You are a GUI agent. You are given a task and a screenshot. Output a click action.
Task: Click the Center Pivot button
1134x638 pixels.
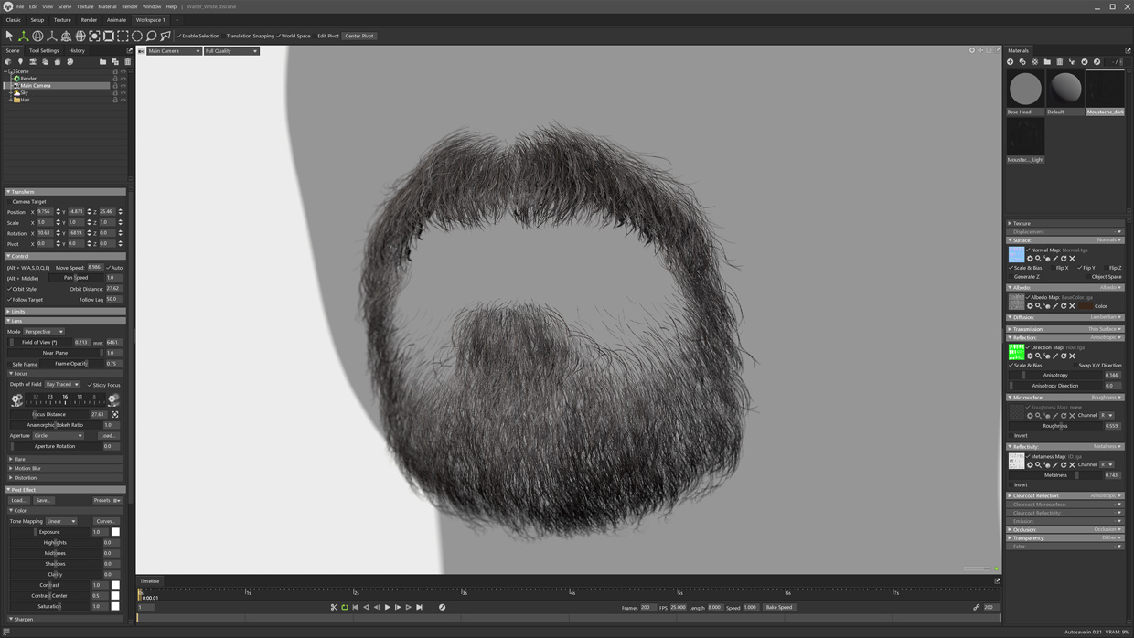[x=358, y=36]
